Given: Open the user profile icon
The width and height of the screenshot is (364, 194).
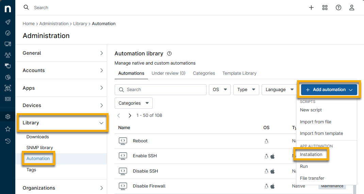Looking at the screenshot, I should coord(352,7).
